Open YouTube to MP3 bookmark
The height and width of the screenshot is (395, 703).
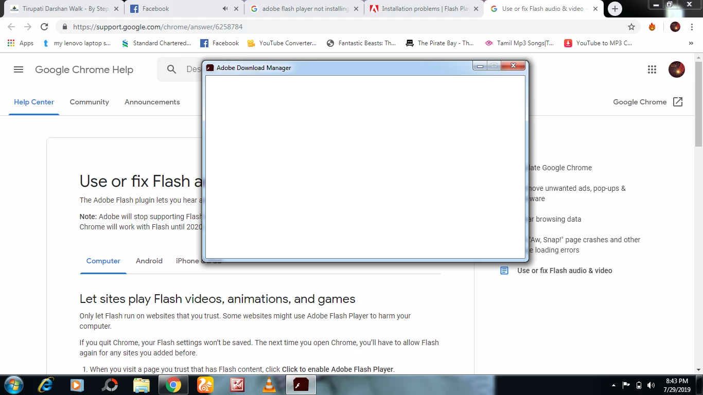click(x=599, y=43)
